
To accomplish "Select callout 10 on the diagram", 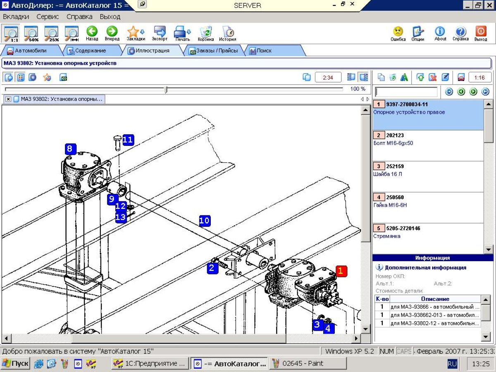I will pyautogui.click(x=205, y=221).
